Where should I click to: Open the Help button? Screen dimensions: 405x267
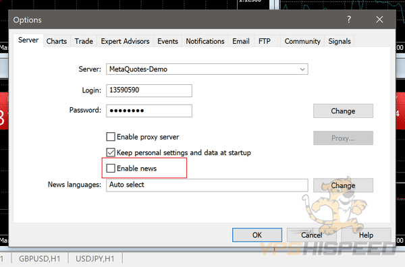click(366, 235)
